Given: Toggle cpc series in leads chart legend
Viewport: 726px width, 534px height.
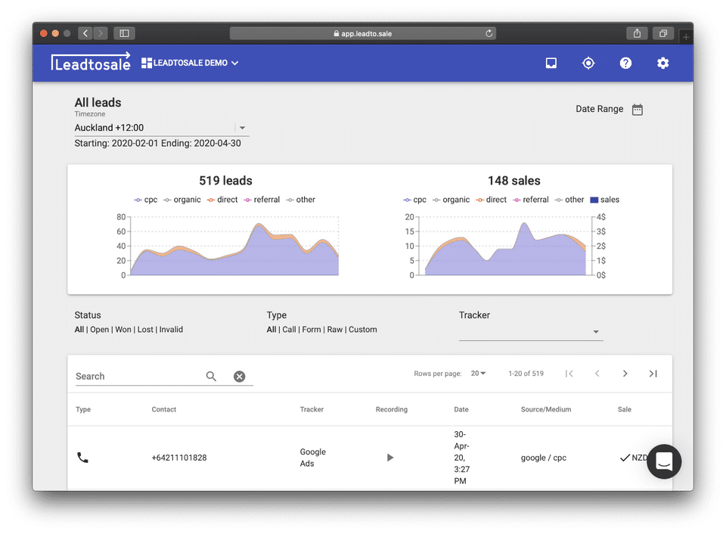Looking at the screenshot, I should 145,200.
